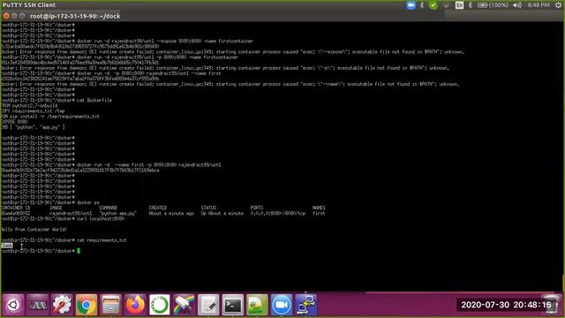Open the battery 100% indicator

(493, 5)
